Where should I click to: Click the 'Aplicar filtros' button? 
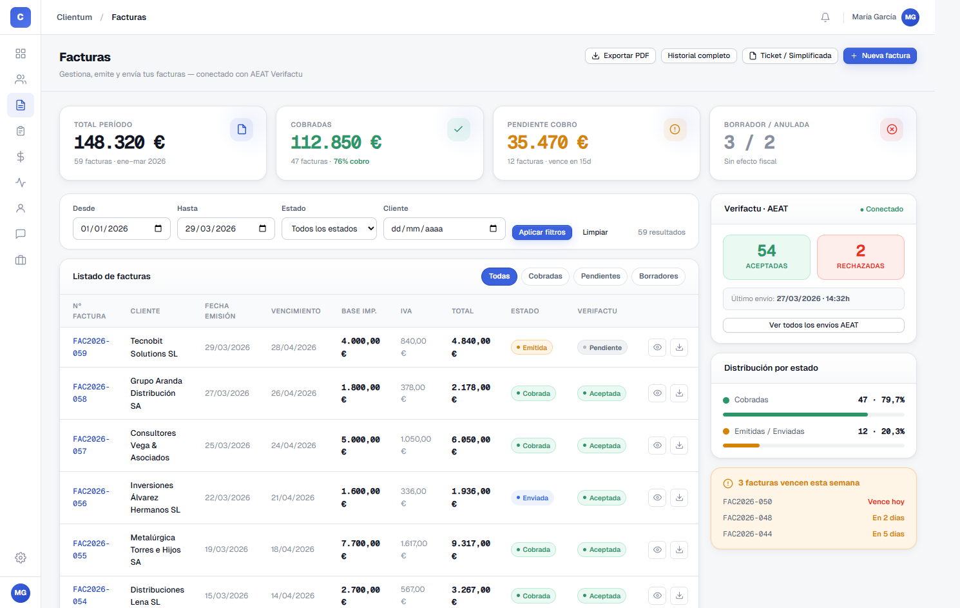click(542, 232)
